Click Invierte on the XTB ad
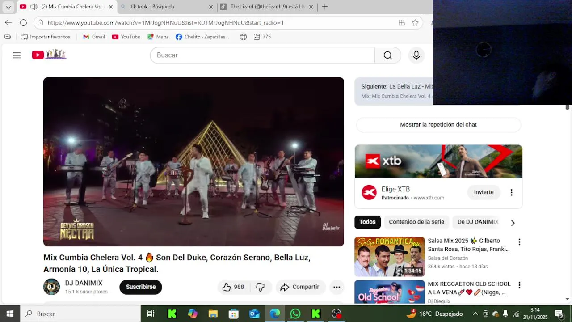The width and height of the screenshot is (572, 322). (484, 192)
